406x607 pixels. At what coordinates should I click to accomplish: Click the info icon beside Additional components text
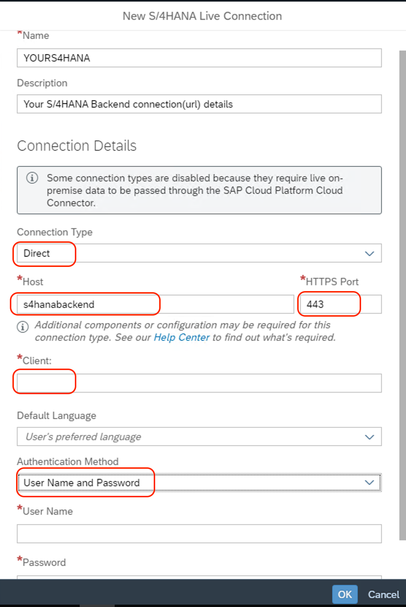(x=23, y=327)
